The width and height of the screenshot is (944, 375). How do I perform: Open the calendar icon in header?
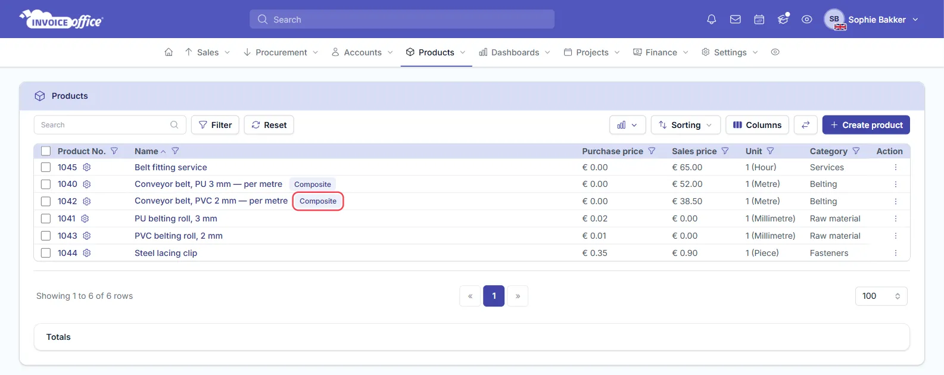[759, 20]
